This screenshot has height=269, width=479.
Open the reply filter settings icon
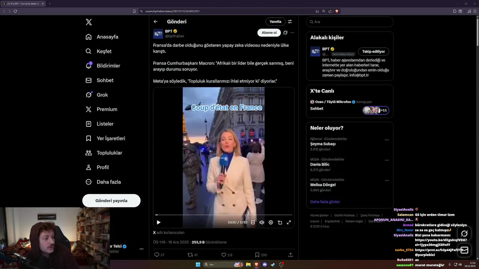click(x=290, y=22)
